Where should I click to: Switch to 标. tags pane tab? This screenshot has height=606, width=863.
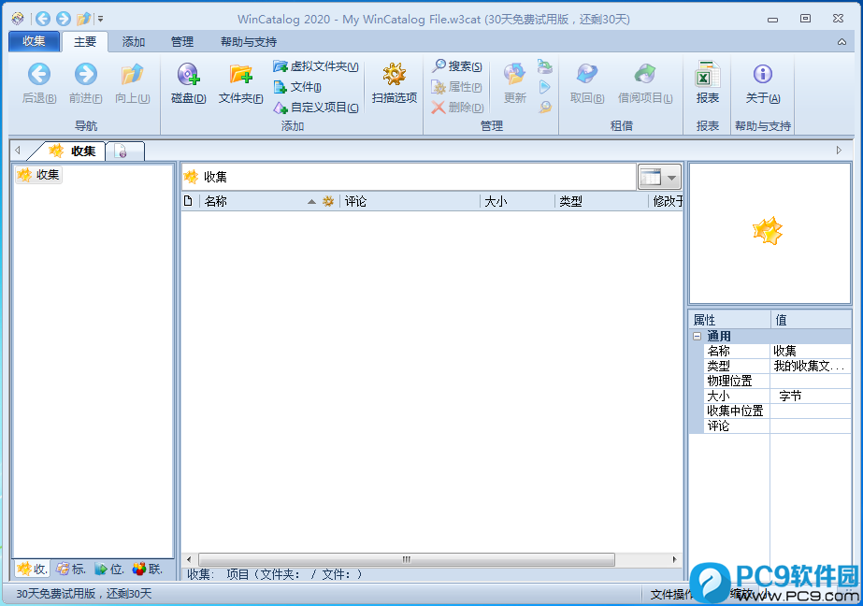coord(70,569)
